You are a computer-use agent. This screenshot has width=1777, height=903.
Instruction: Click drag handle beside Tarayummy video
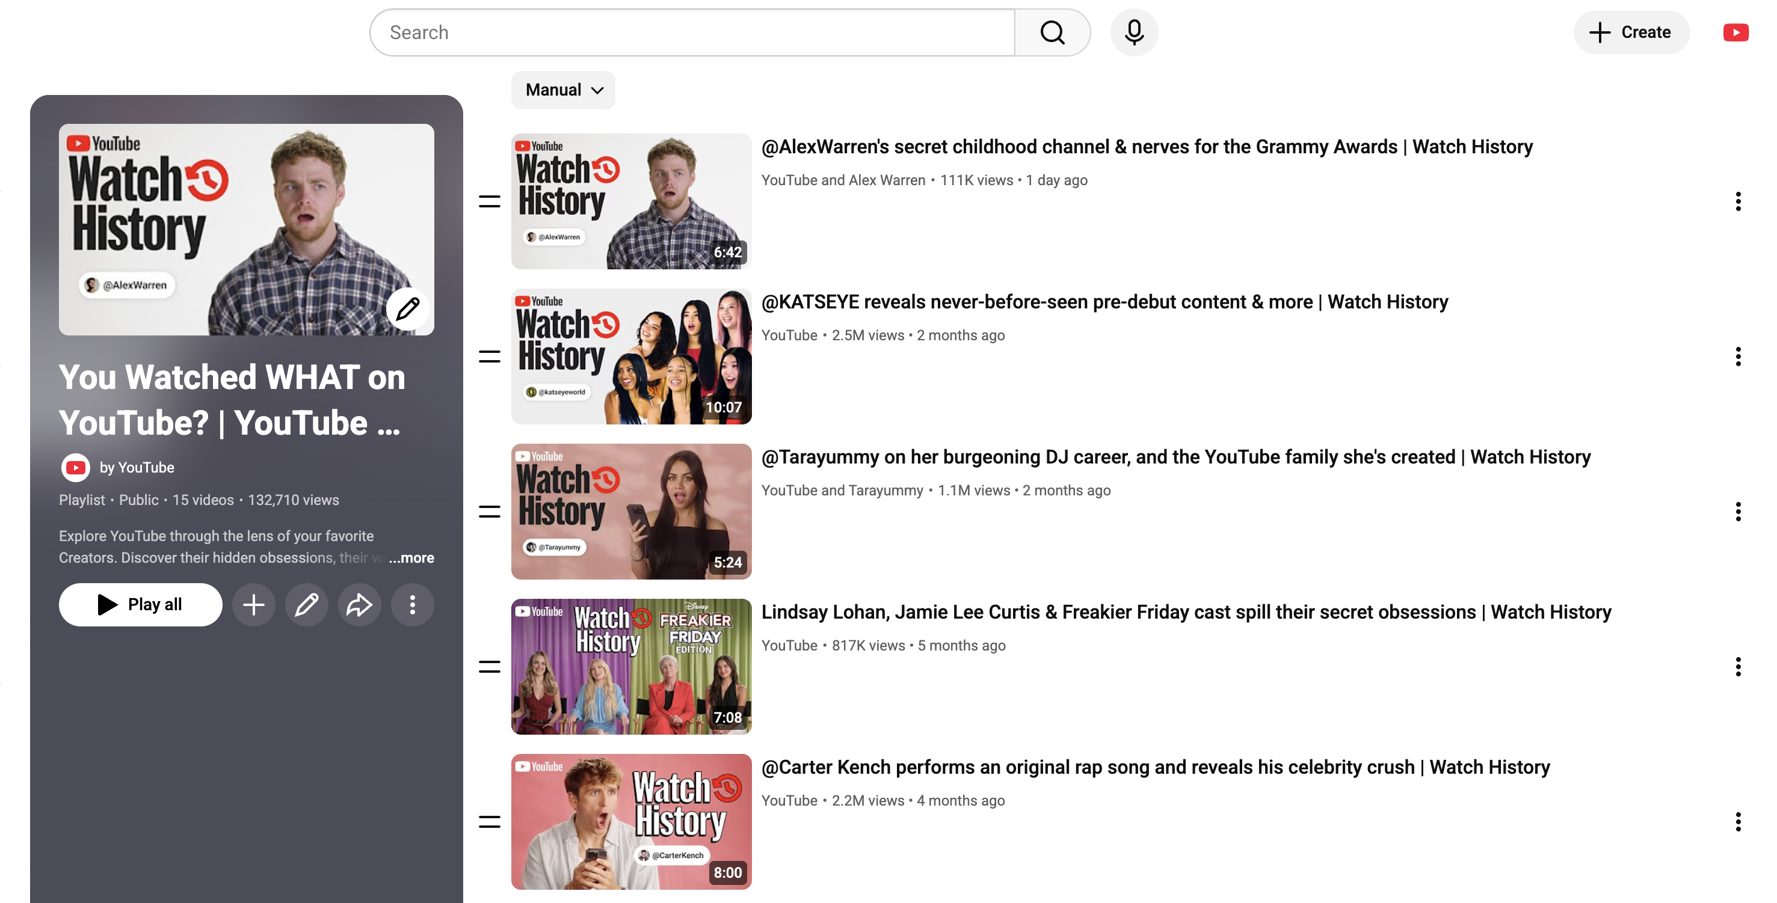(489, 512)
